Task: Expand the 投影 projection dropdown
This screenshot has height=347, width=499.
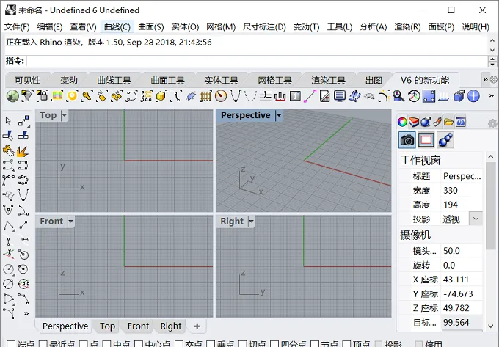Action: point(476,219)
